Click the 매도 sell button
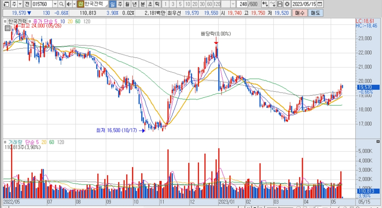 tap(315, 13)
